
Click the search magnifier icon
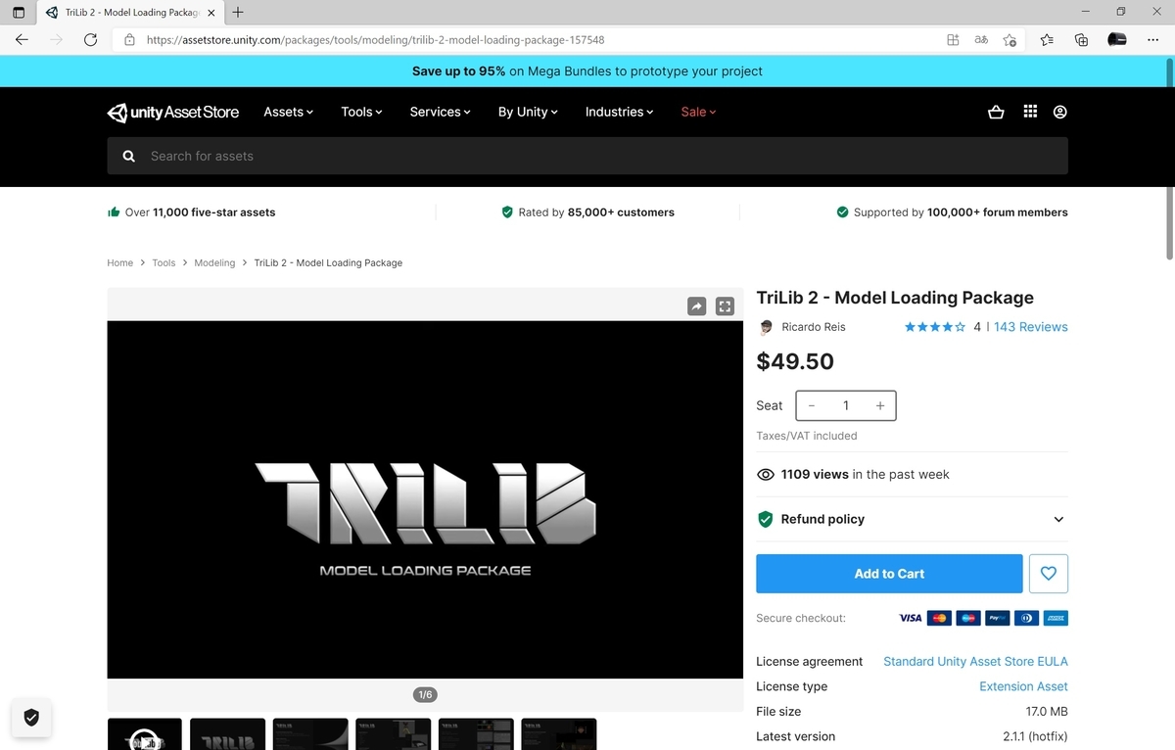click(128, 156)
